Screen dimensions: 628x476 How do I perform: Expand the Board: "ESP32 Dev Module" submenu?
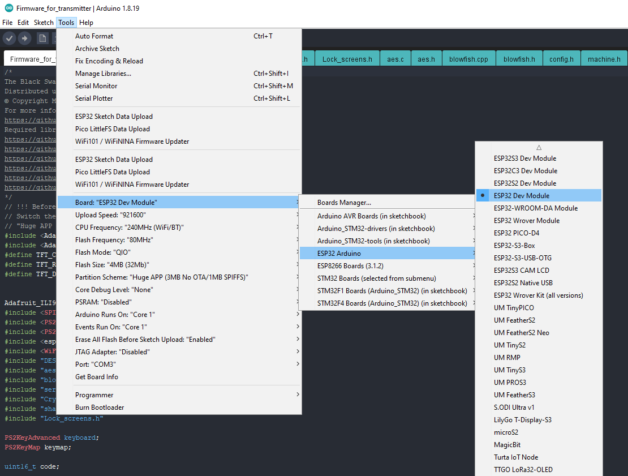[179, 202]
